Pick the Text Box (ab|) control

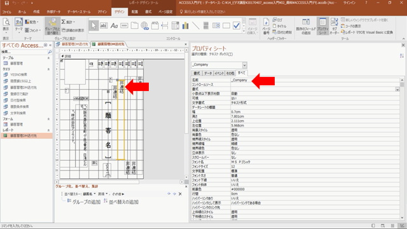pos(104,25)
